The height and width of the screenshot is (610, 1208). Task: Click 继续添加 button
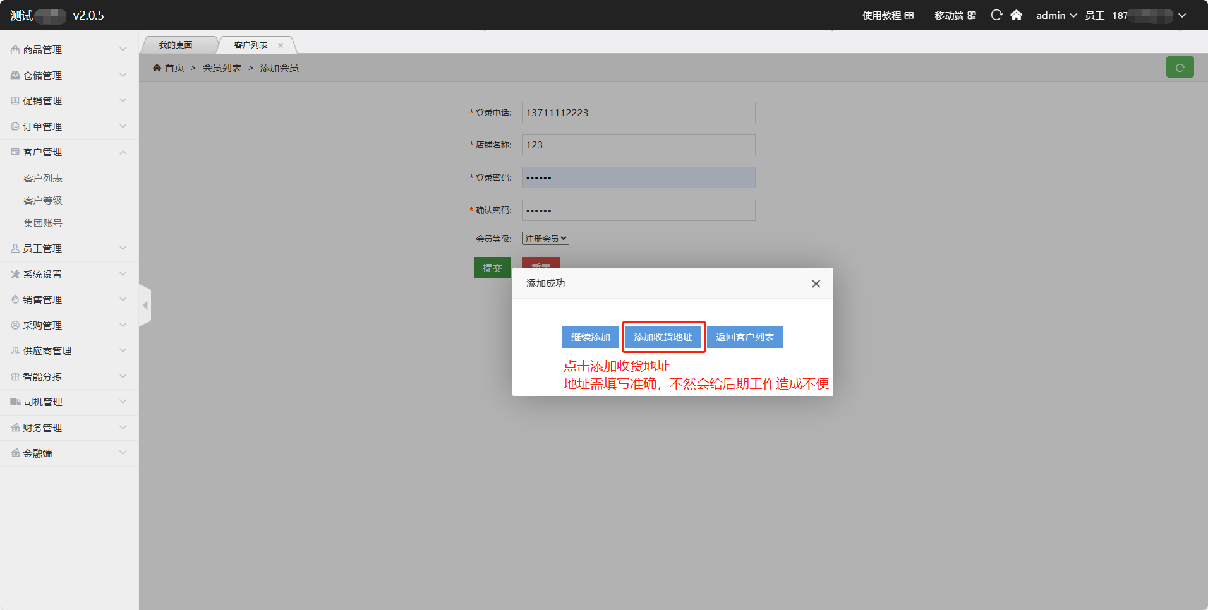[590, 337]
